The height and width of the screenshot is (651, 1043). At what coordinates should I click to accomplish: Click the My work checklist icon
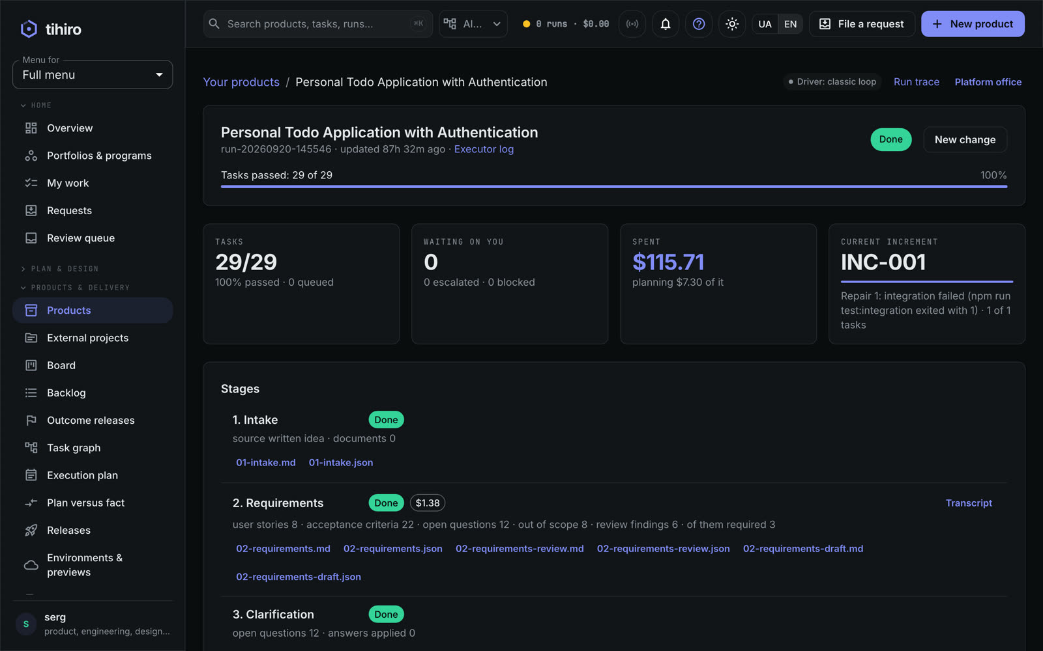coord(31,183)
